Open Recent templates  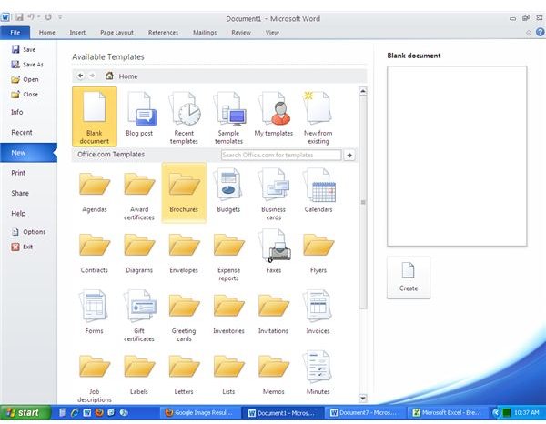coord(184,116)
